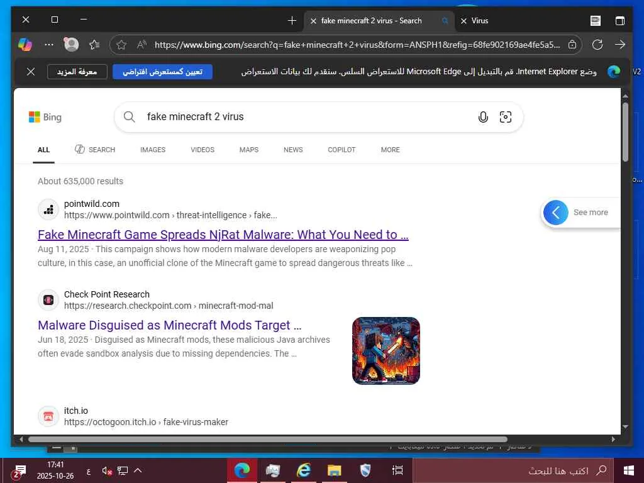The height and width of the screenshot is (483, 644).
Task: Click the horizontal scrollbar right arrow
Action: pyautogui.click(x=613, y=440)
